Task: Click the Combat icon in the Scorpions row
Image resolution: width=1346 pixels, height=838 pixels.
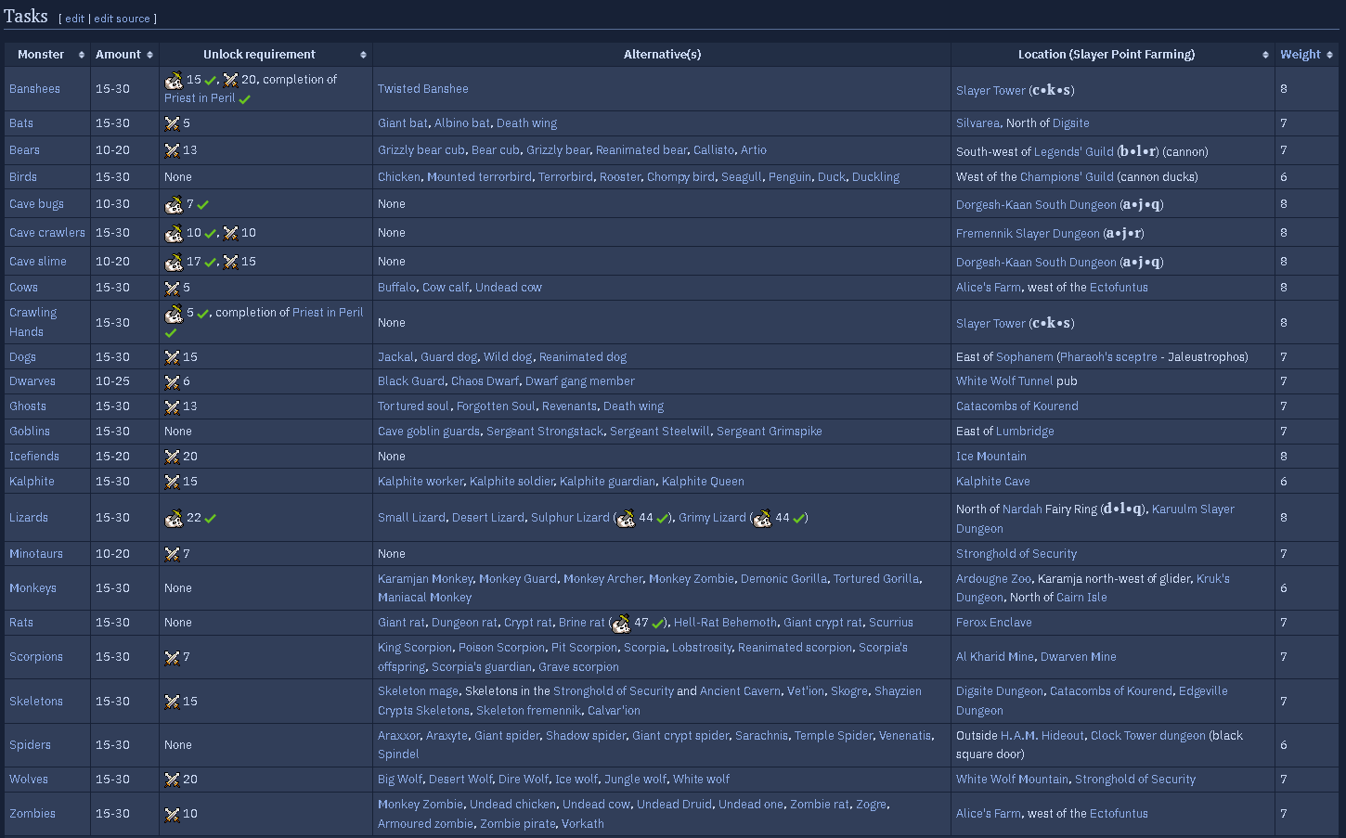Action: (172, 658)
